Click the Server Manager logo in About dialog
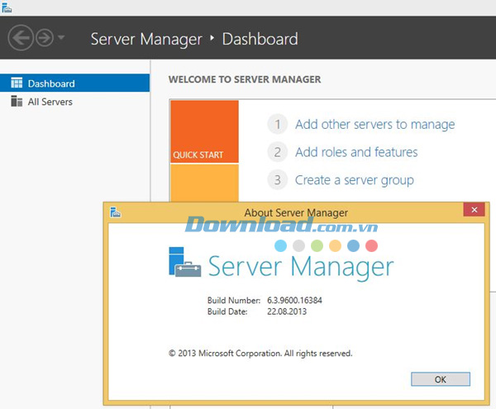The width and height of the screenshot is (496, 409). tap(184, 262)
